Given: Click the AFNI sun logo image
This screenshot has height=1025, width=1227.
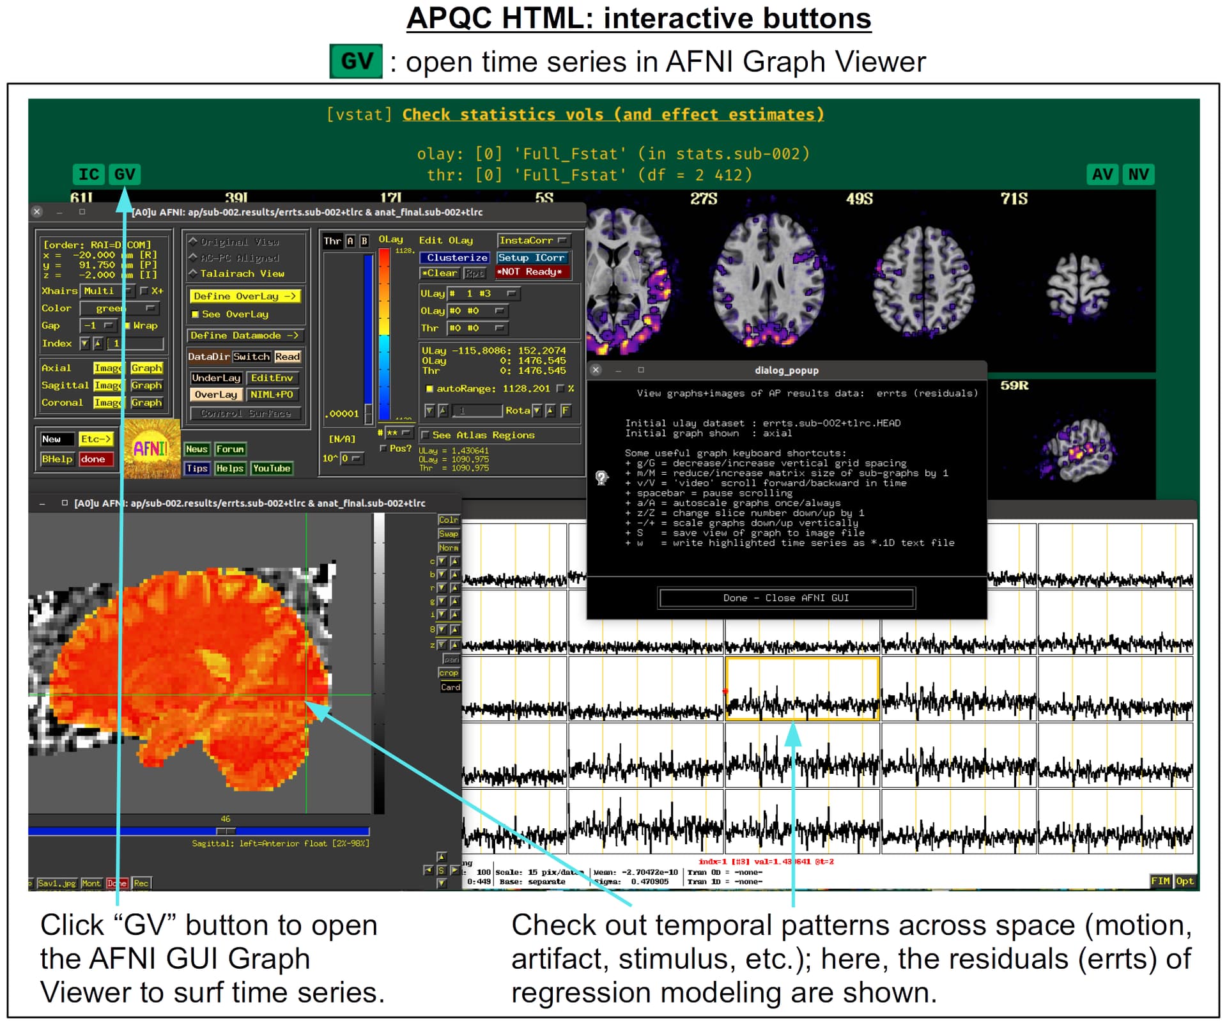Looking at the screenshot, I should pyautogui.click(x=151, y=449).
